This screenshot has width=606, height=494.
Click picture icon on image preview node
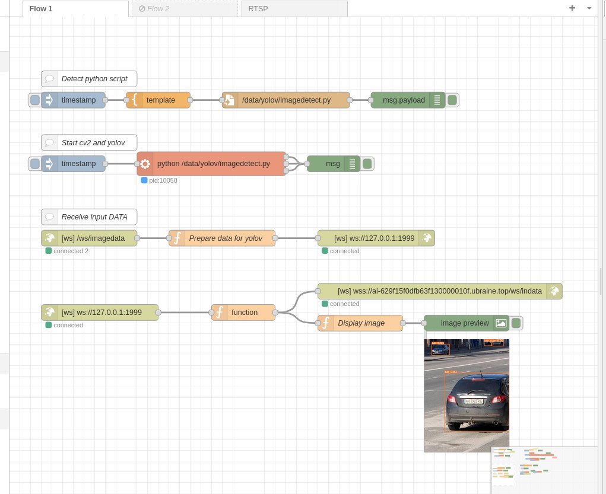pos(501,323)
